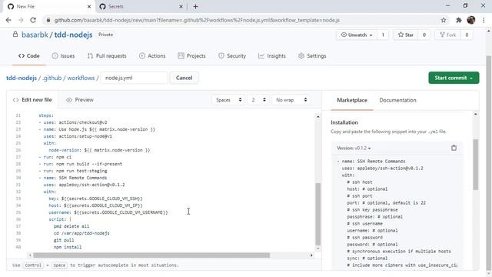This screenshot has width=492, height=277.
Task: Close the Secrets browser tab
Action: click(181, 6)
